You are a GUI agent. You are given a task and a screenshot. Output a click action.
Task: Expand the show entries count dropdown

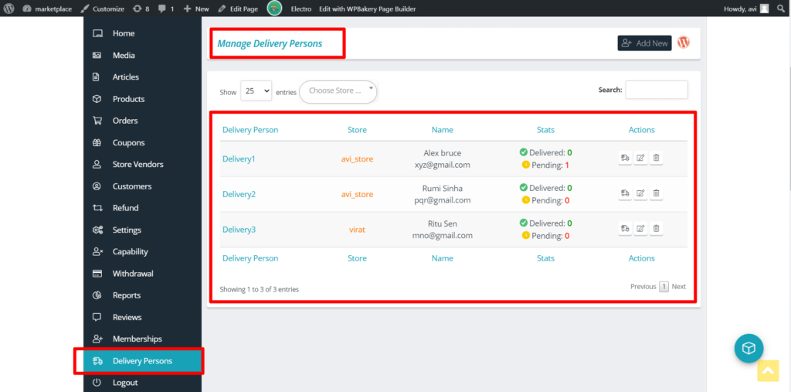(256, 91)
